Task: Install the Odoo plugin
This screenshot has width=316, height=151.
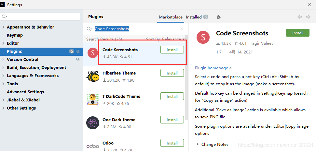Action: [x=172, y=143]
